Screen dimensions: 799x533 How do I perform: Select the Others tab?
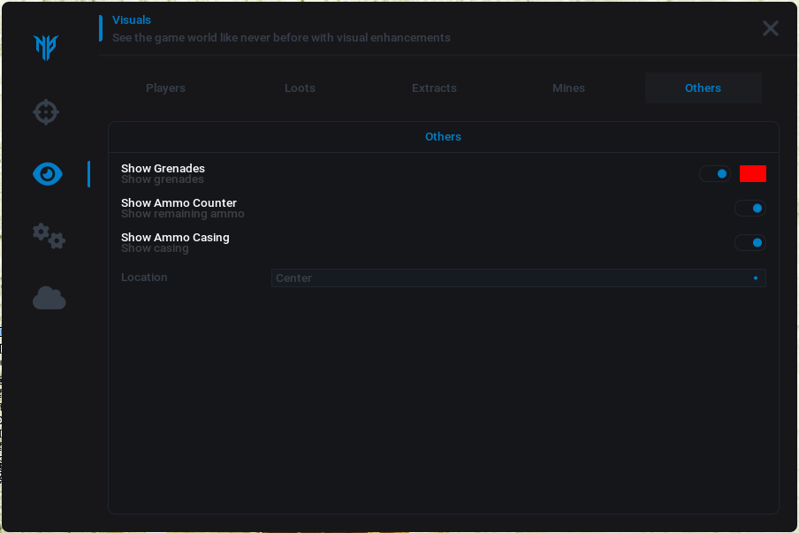coord(703,88)
